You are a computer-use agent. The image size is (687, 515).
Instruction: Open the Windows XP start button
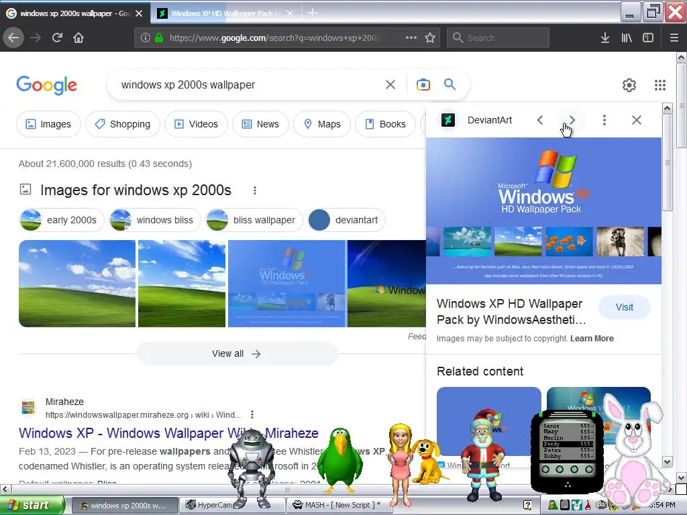click(32, 506)
